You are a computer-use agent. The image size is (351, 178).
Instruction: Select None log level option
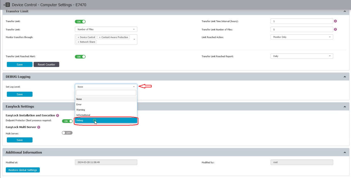tap(106, 99)
